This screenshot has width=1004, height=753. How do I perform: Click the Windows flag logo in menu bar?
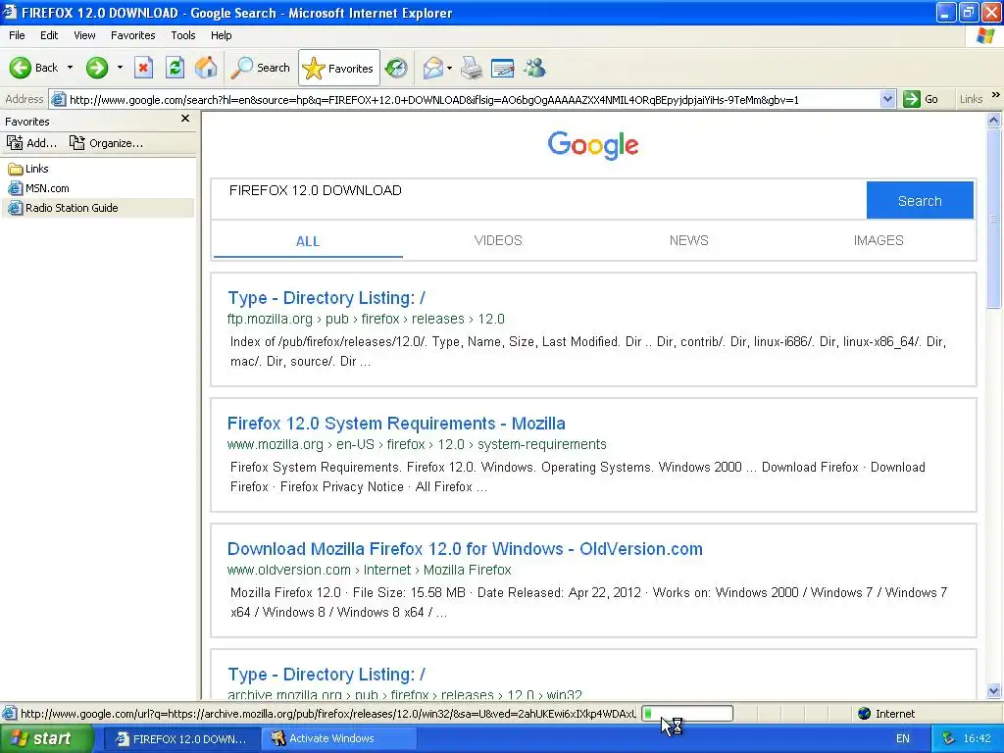[984, 36]
